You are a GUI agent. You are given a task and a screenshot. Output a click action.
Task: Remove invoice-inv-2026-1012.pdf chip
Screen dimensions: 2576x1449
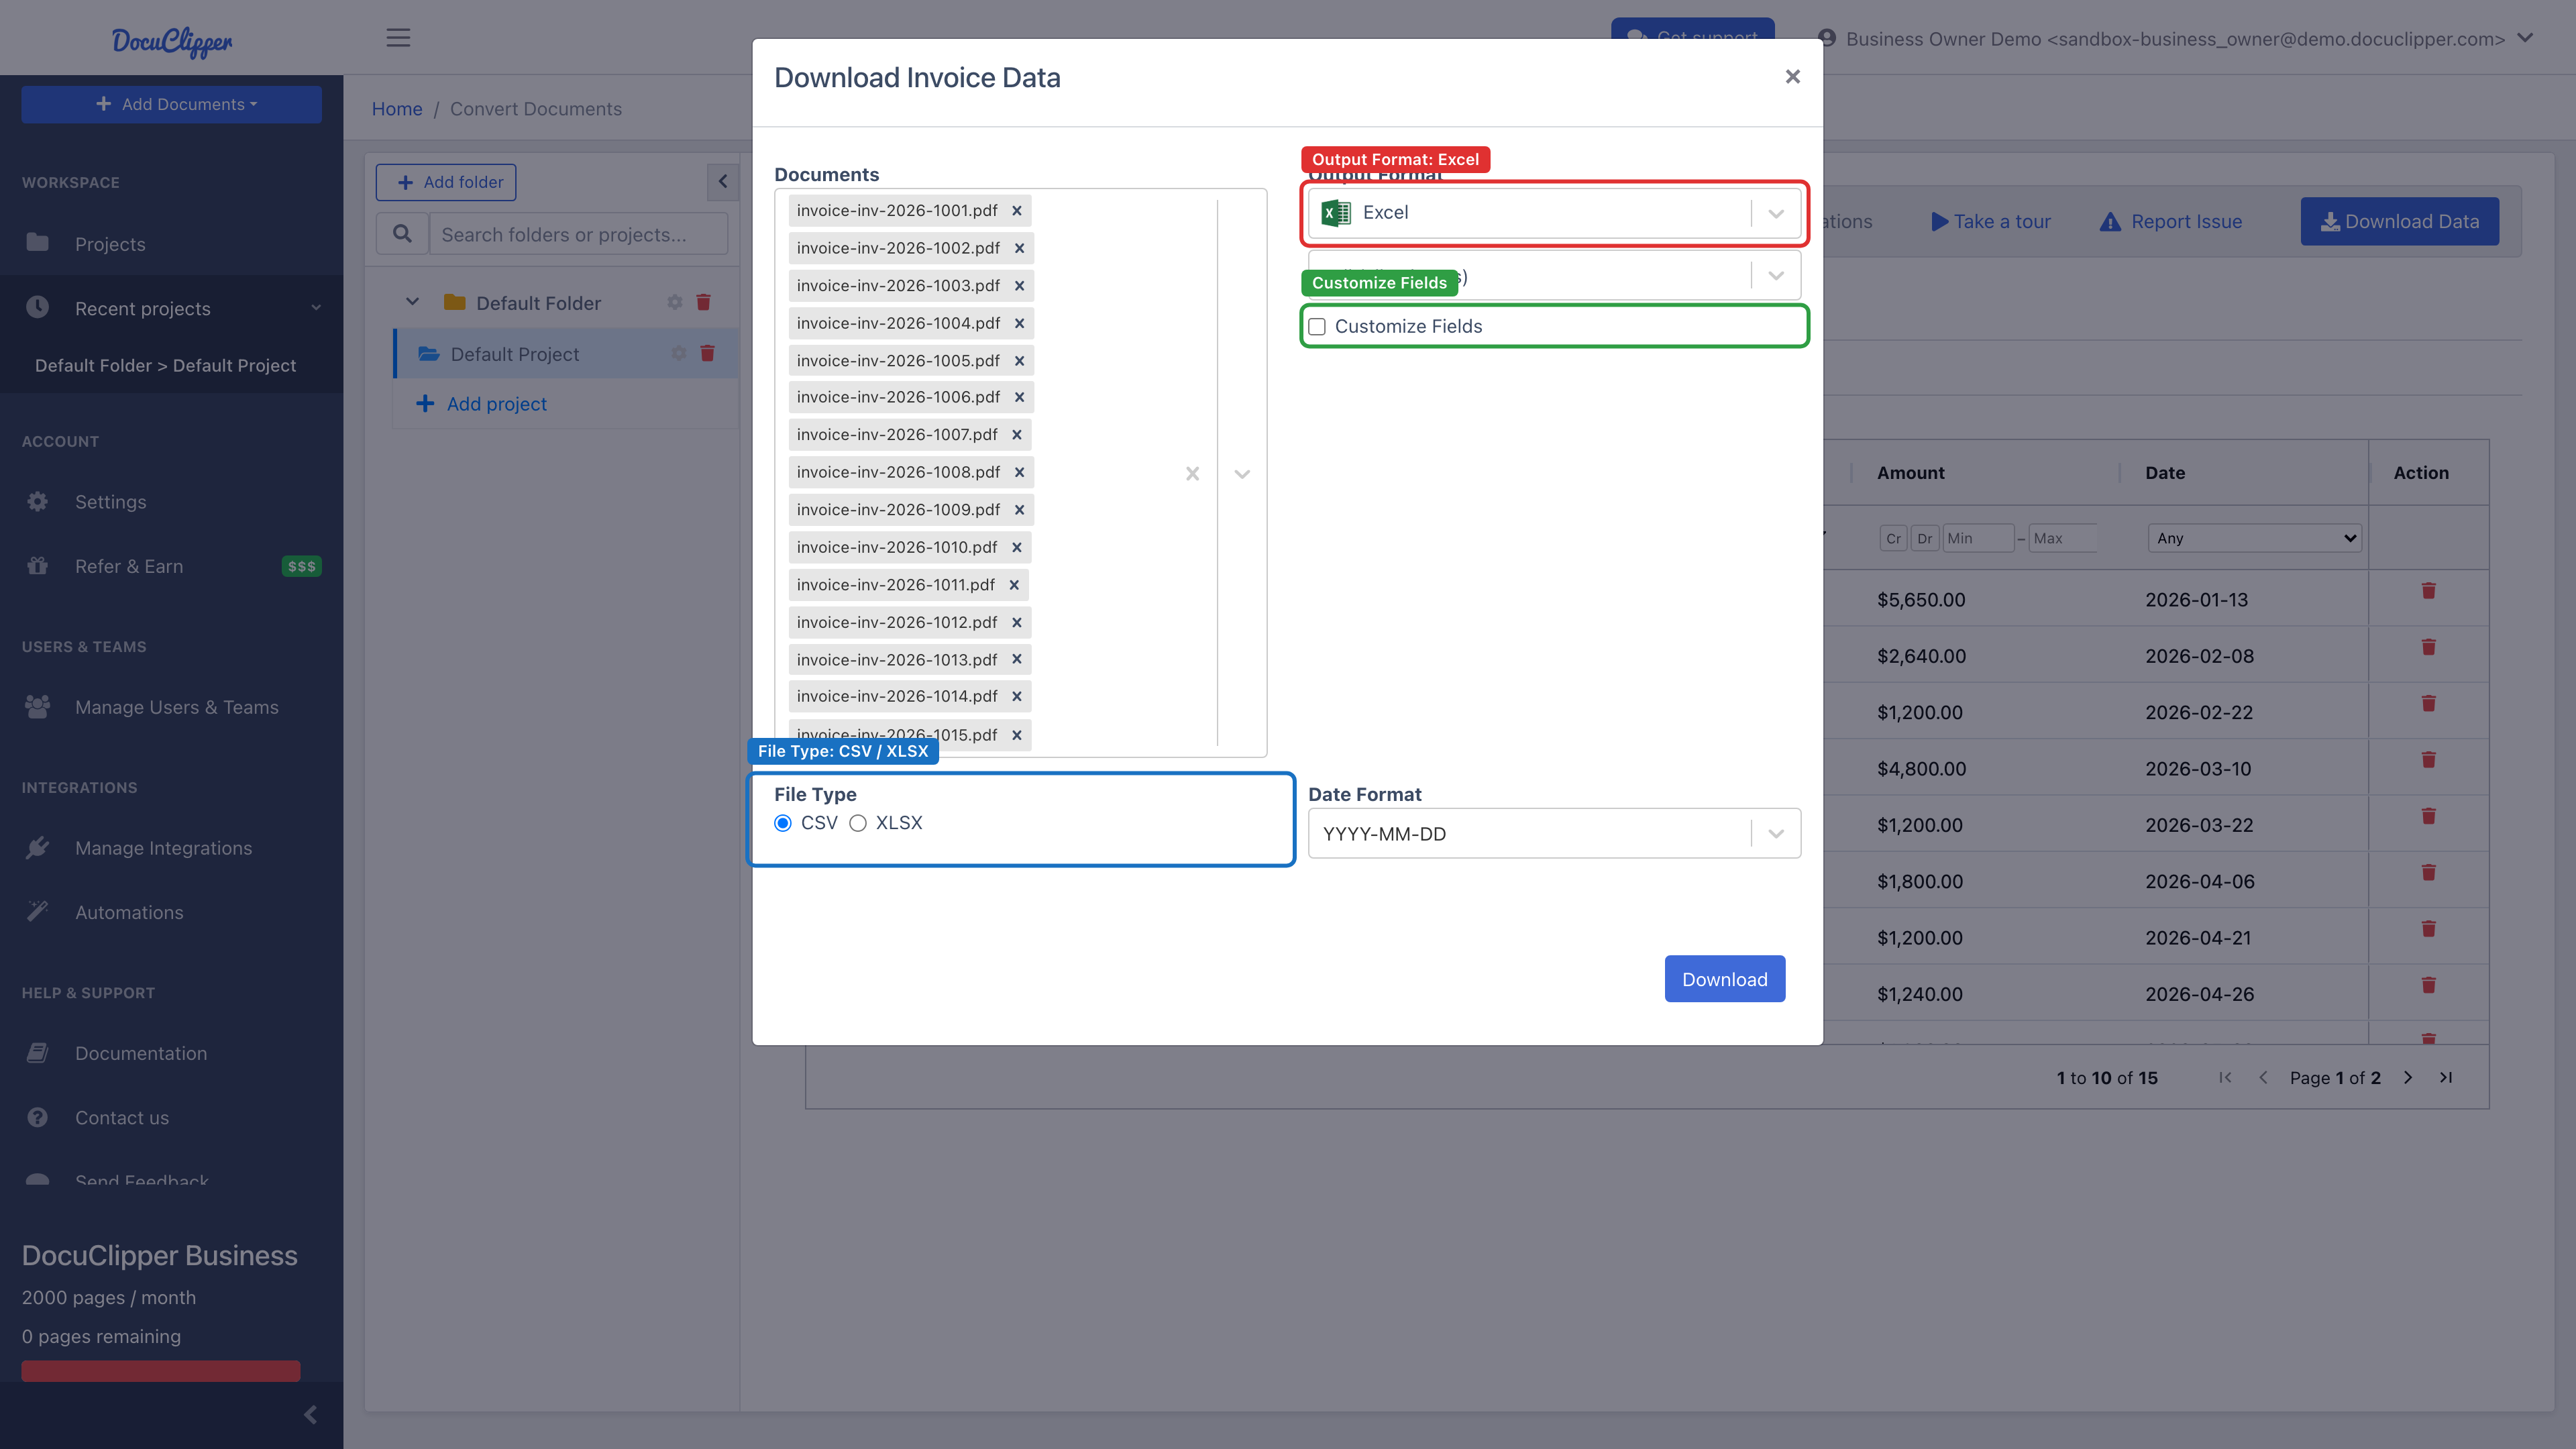pyautogui.click(x=1016, y=622)
